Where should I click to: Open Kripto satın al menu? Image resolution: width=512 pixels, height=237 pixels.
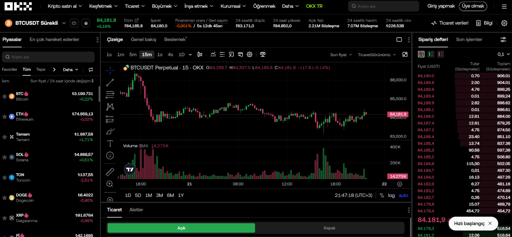point(64,6)
